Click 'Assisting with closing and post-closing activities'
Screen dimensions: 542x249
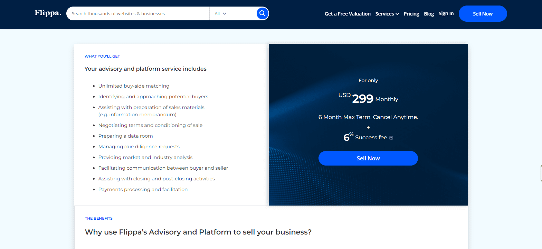(x=156, y=179)
